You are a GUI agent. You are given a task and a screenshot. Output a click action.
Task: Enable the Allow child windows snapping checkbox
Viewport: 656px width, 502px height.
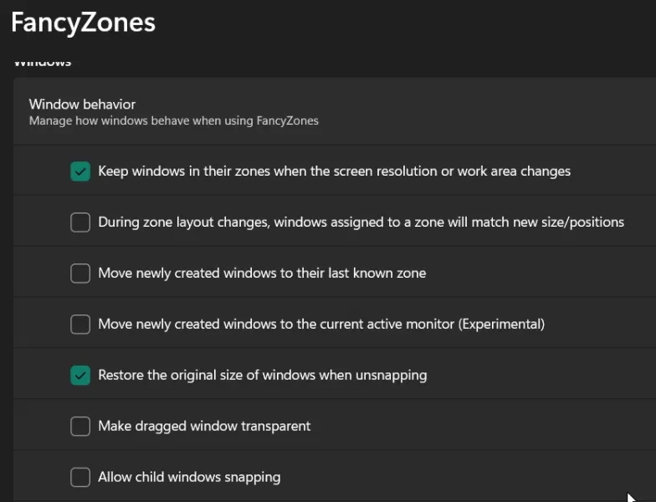point(80,477)
